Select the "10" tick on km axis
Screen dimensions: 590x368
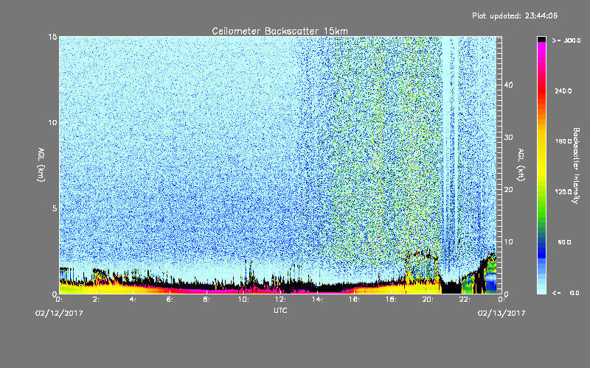click(52, 123)
